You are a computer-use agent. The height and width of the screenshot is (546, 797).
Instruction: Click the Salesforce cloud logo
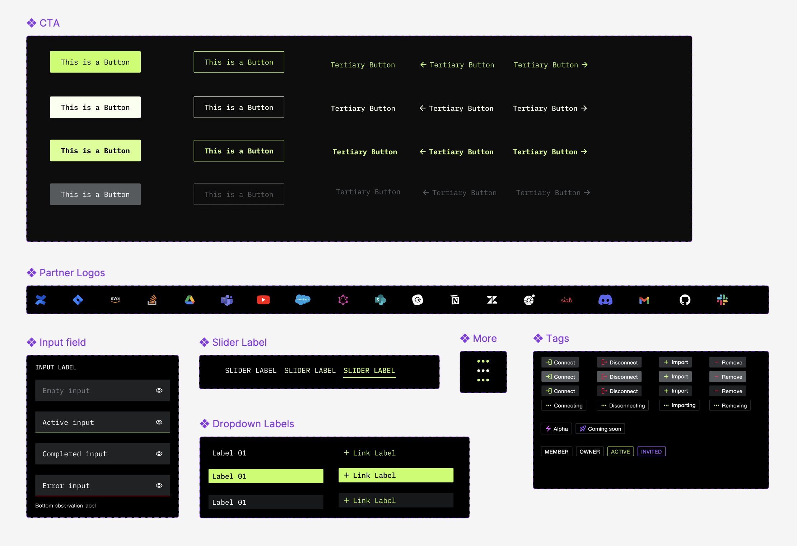[303, 300]
